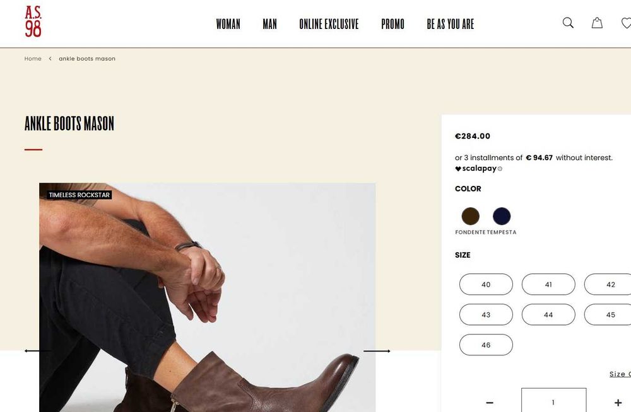Increase quantity with plus icon
The width and height of the screenshot is (631, 412).
[618, 403]
